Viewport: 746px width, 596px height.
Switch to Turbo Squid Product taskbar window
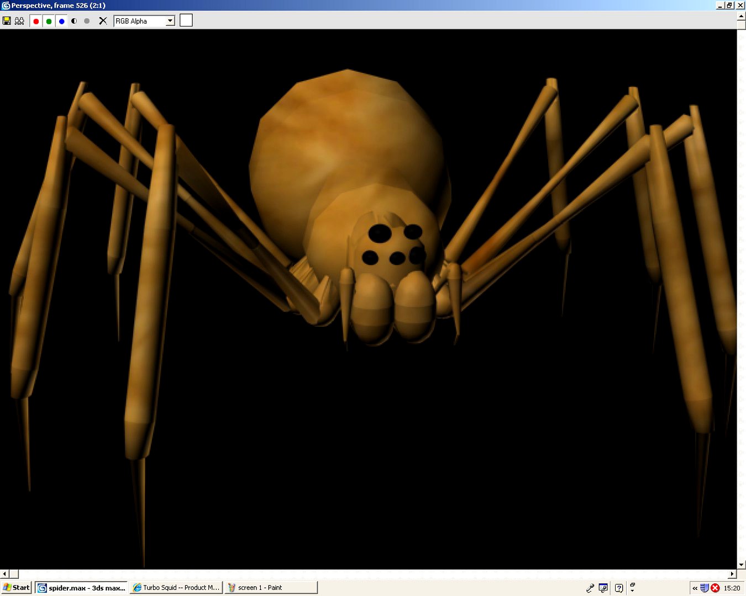(176, 588)
